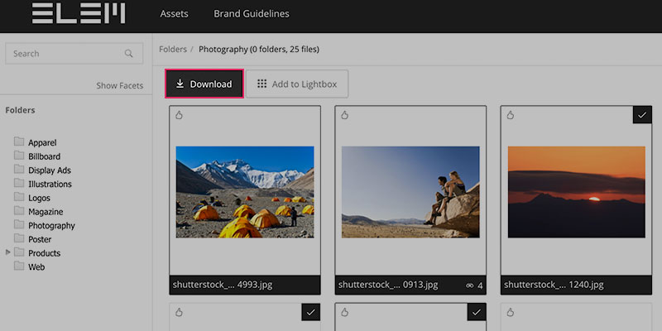Open the Products folder

pos(45,253)
